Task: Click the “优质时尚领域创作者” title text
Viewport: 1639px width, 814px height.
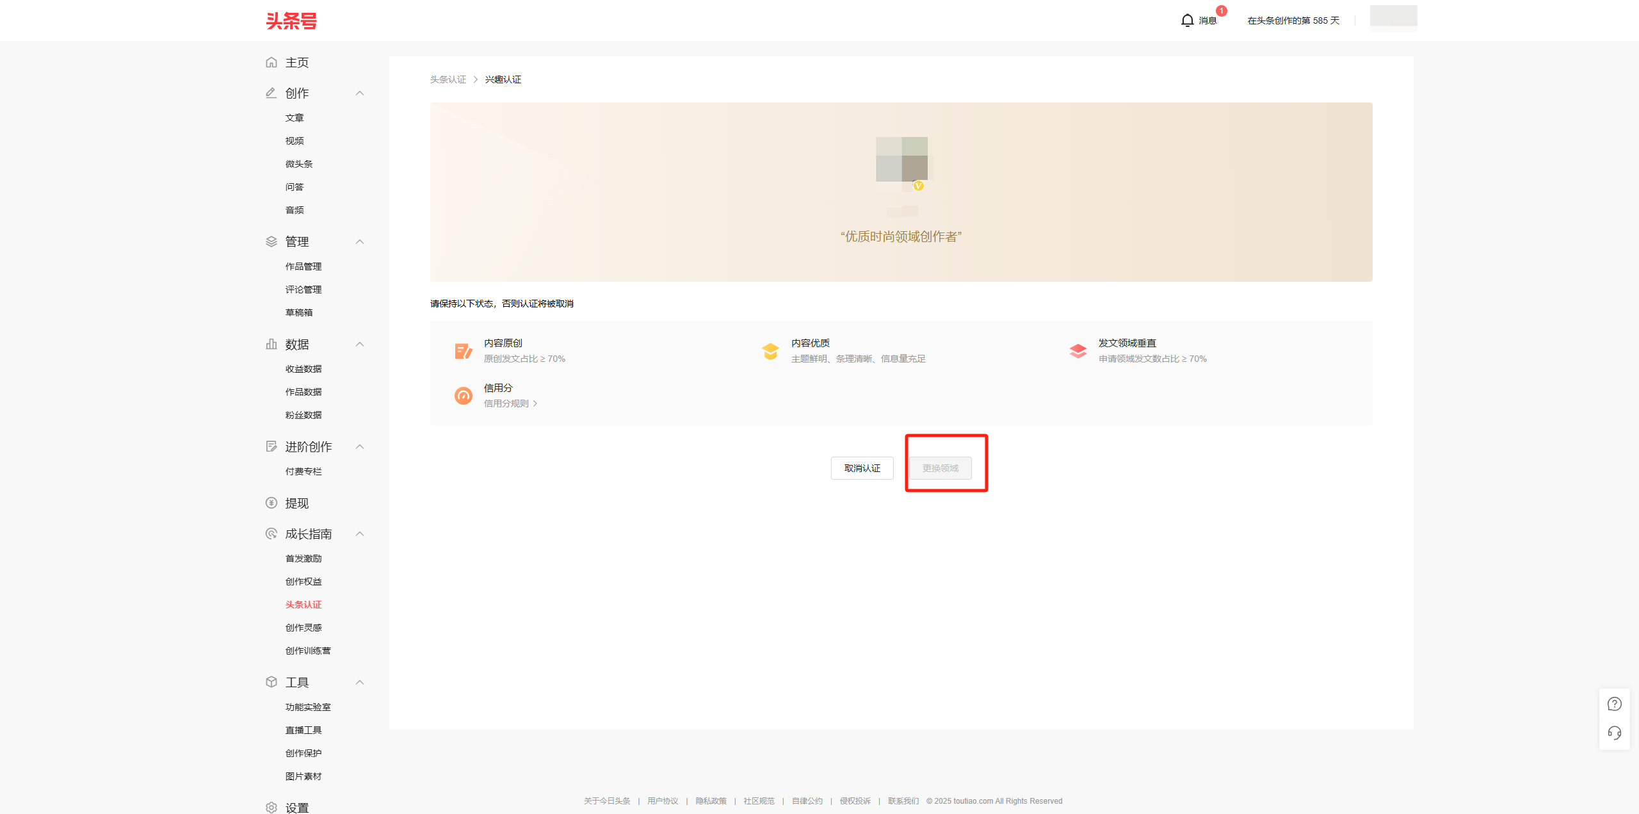Action: click(901, 237)
